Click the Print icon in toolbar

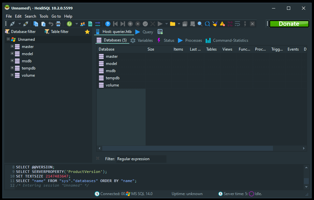tap(59, 24)
